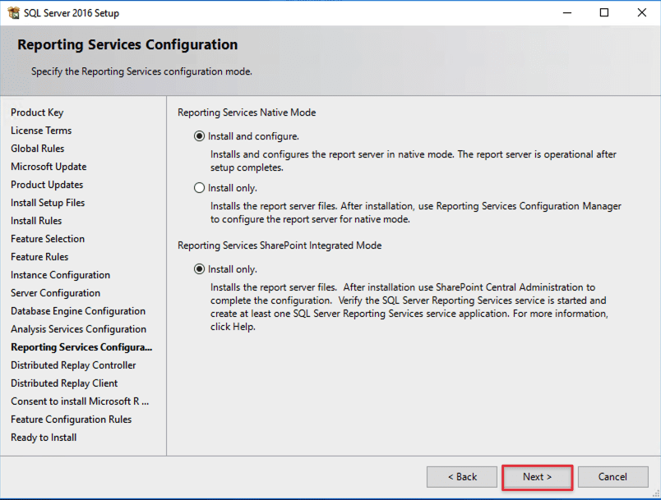Select Native Mode 'Install and configure' radio button

pos(199,136)
